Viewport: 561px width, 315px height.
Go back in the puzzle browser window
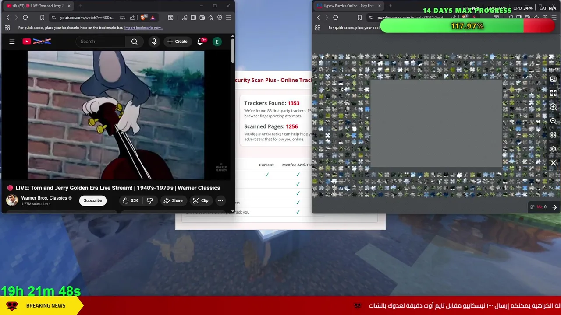(x=318, y=17)
